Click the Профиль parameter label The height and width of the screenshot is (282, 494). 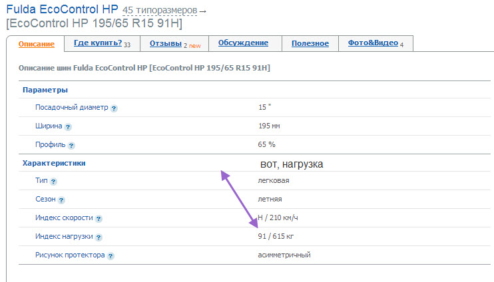pos(51,144)
